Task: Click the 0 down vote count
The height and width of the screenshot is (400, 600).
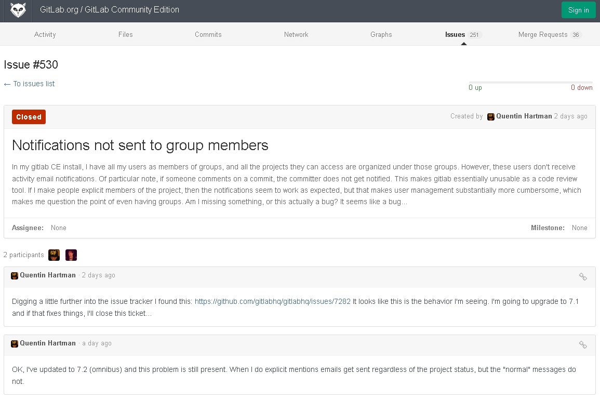Action: (582, 88)
